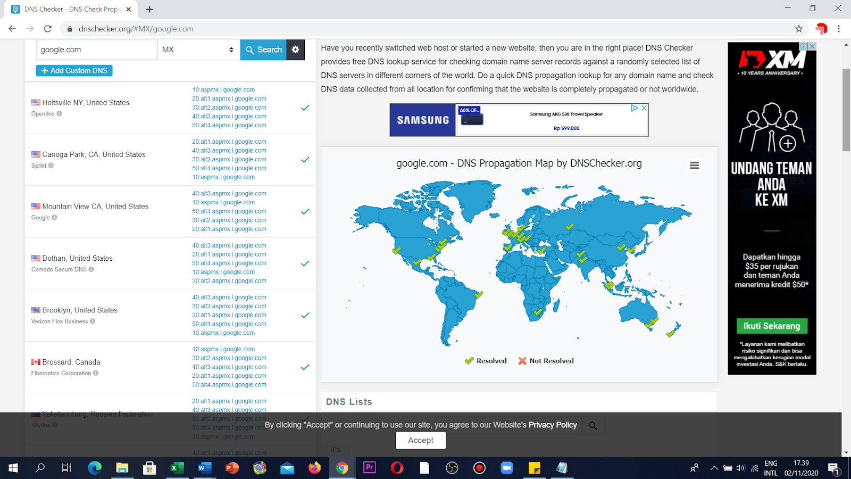Image resolution: width=851 pixels, height=479 pixels.
Task: Click the info icon beside Opendns
Action: coord(60,113)
